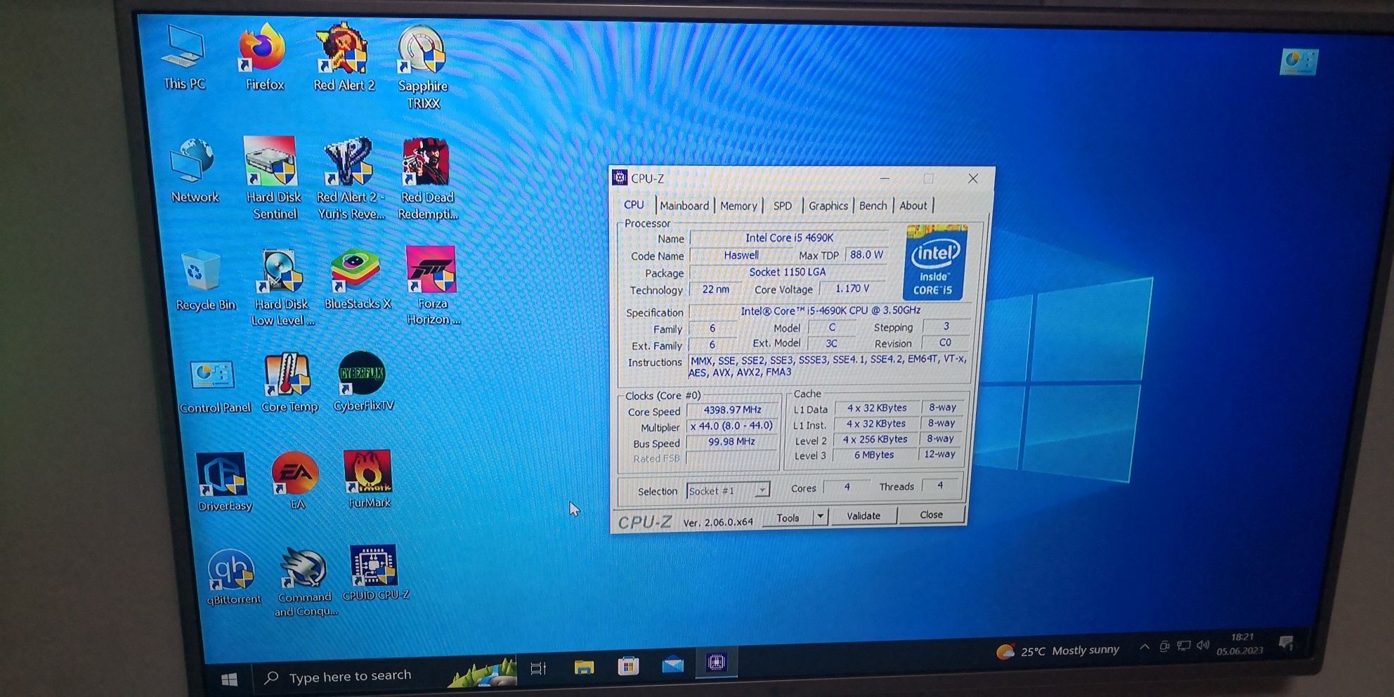The height and width of the screenshot is (697, 1394).
Task: Open the network tray icon
Action: coord(1184,645)
